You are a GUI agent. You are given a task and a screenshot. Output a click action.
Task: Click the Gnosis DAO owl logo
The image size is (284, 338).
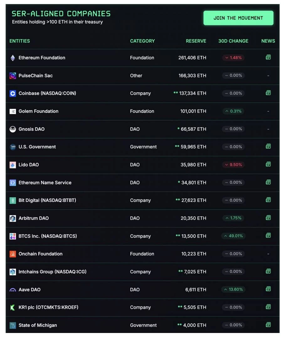(x=13, y=129)
